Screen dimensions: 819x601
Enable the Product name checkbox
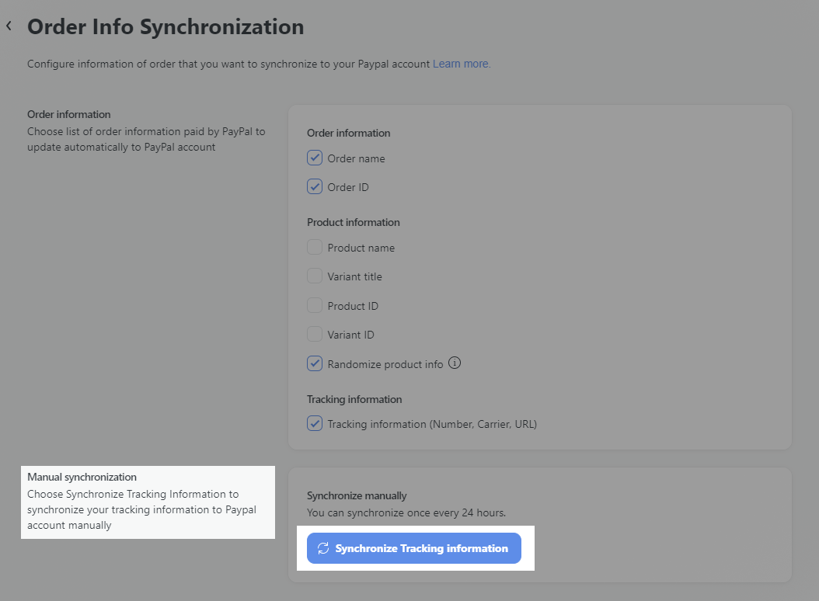click(315, 247)
